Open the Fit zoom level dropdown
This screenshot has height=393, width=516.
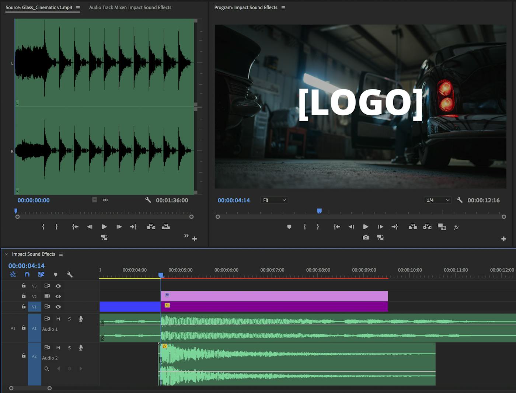(x=274, y=200)
